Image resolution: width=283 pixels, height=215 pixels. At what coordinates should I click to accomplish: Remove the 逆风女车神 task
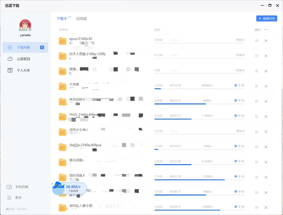[266, 132]
